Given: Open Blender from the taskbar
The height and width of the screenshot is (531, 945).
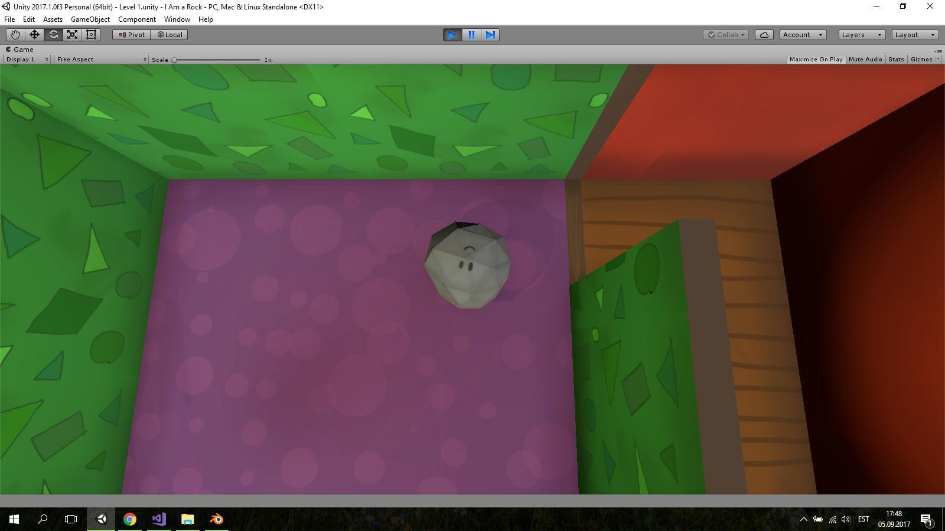Looking at the screenshot, I should point(217,519).
